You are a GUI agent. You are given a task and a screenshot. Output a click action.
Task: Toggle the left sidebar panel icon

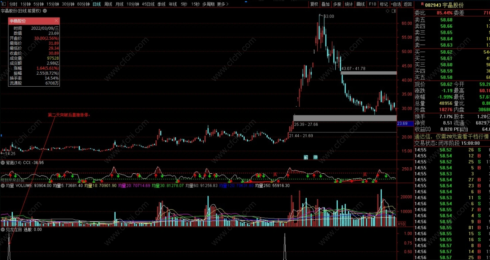4,4
